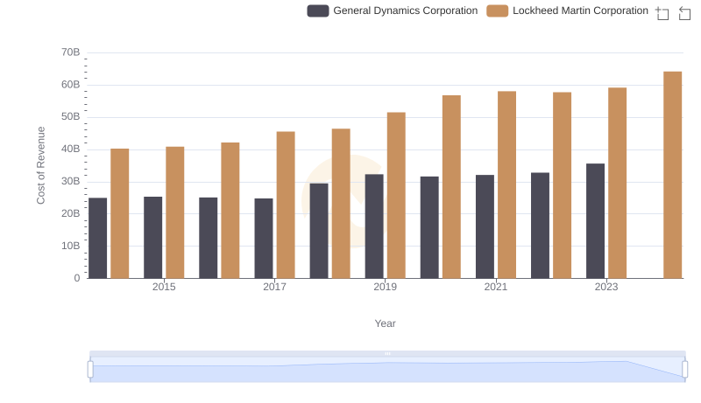Viewport: 701px width, 403px height.
Task: Grab the right data zoom slider handle
Action: pos(685,370)
